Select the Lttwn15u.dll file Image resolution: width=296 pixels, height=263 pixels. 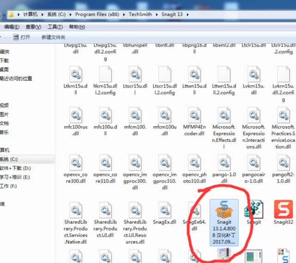pyautogui.click(x=194, y=80)
